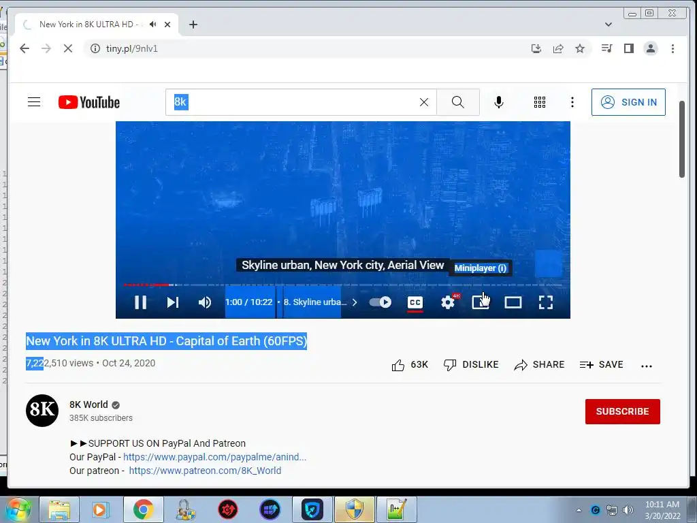Enter full screen mode
Viewport: 697px width, 523px height.
coord(545,302)
